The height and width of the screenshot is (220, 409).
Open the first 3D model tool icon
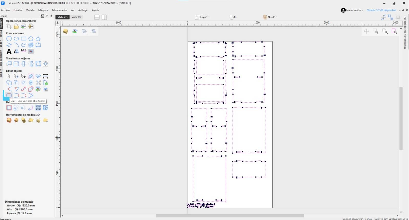(9, 120)
